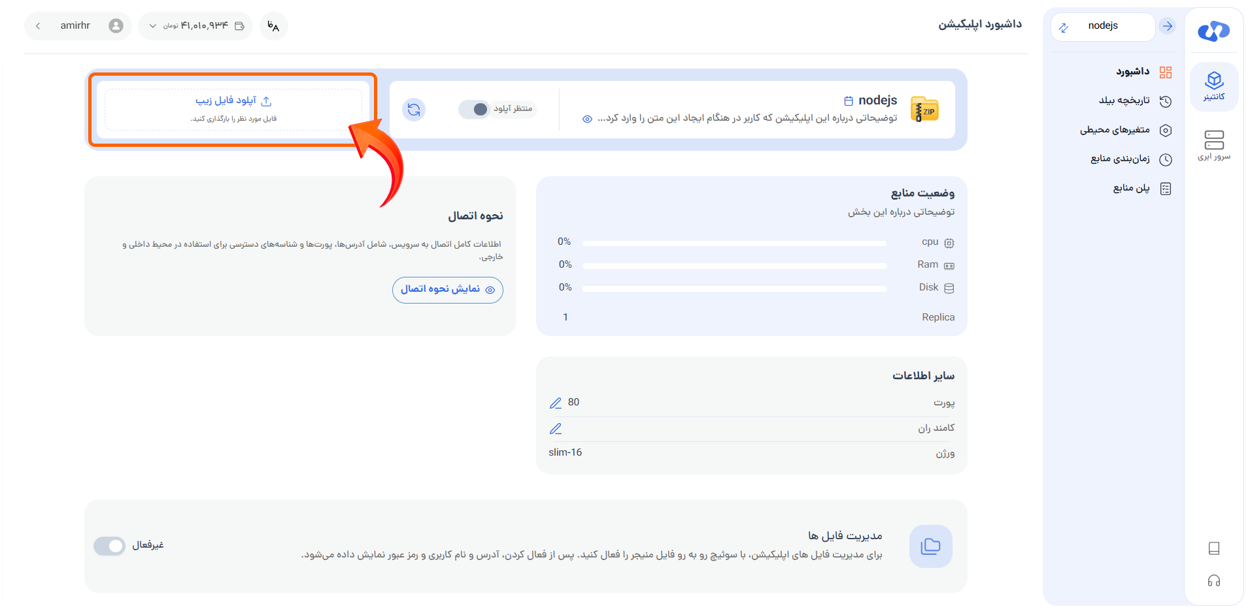Enable the file manager غیرفعال toggle
The width and height of the screenshot is (1250, 611).
click(x=109, y=546)
